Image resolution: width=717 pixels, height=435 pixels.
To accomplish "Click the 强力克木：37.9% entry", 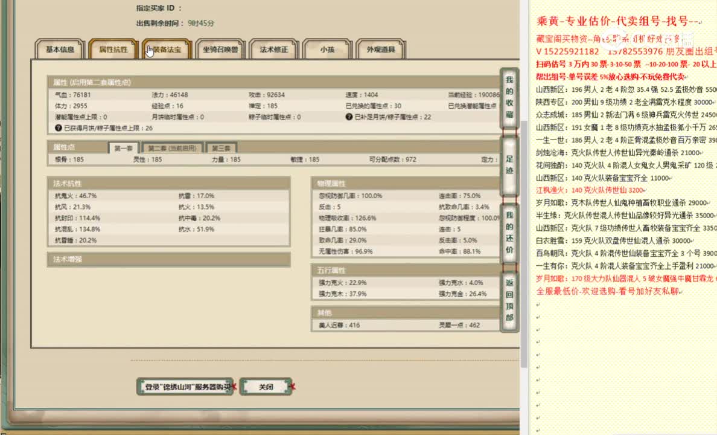I will [342, 294].
